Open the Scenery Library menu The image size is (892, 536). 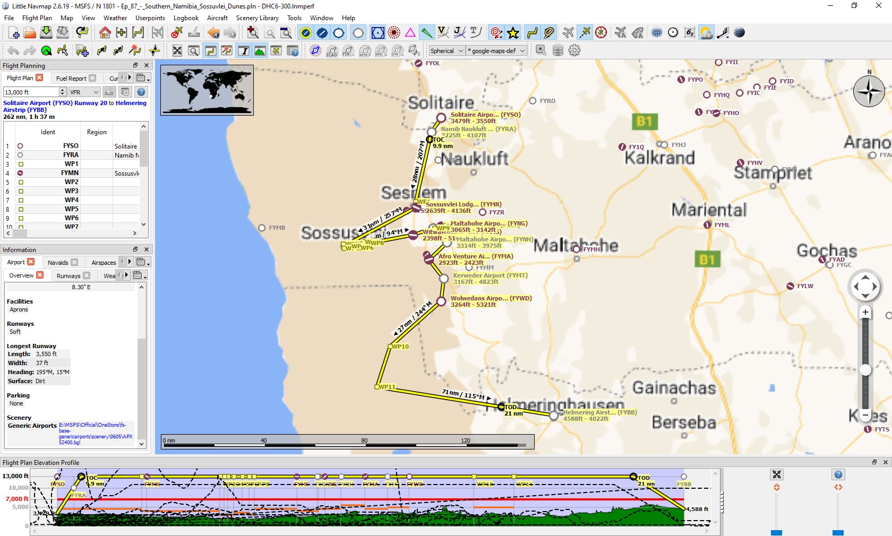click(257, 18)
